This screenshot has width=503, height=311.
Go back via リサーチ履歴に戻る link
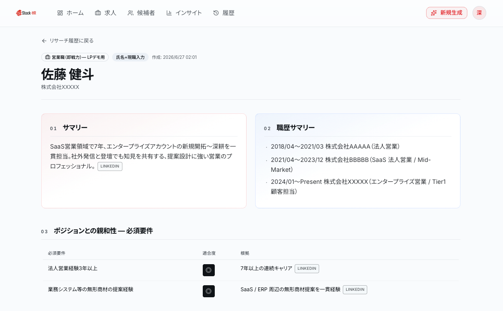68,41
